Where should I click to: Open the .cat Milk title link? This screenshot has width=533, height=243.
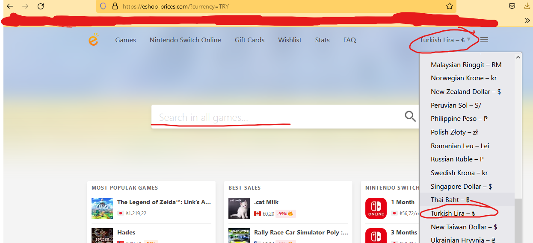266,202
